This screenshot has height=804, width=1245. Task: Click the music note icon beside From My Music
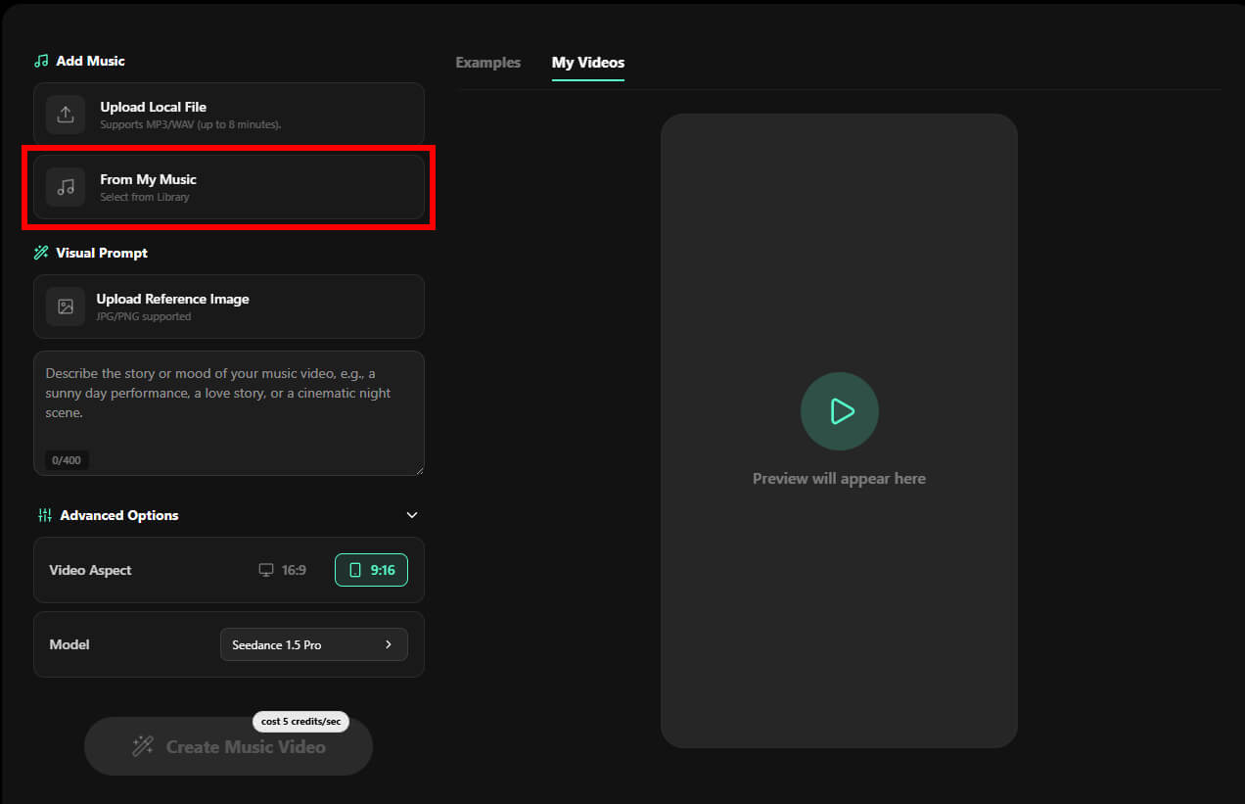tap(66, 187)
